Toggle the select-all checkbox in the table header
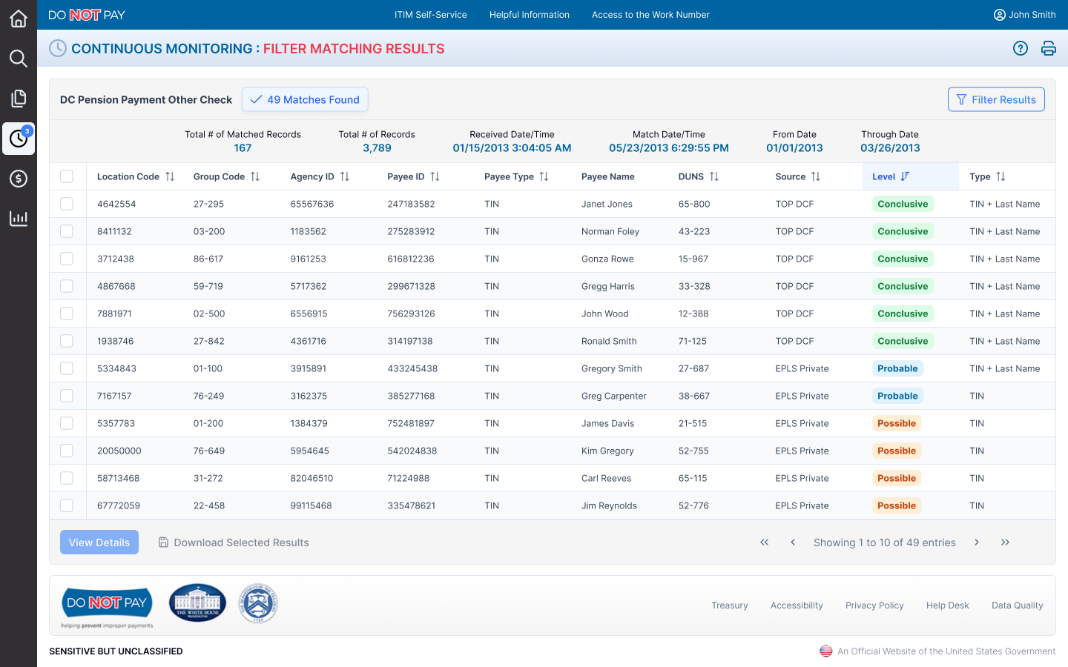1068x667 pixels. pyautogui.click(x=67, y=176)
